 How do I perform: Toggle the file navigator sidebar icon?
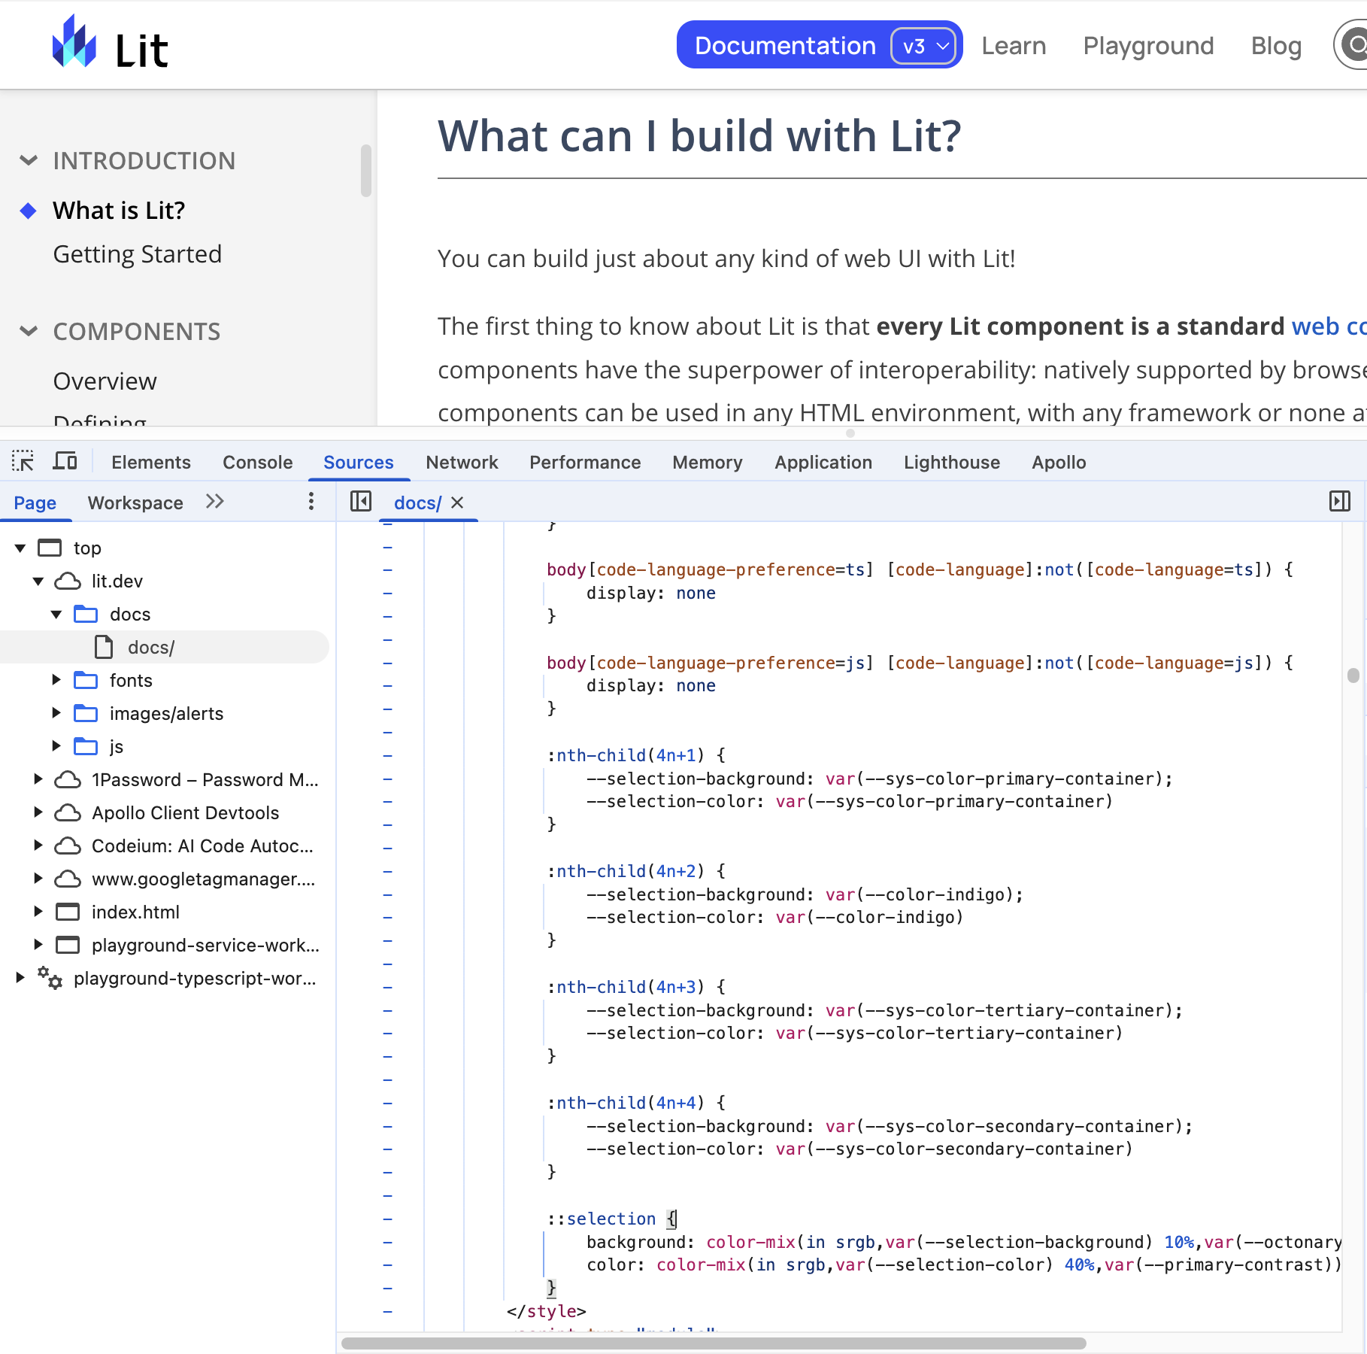[361, 502]
